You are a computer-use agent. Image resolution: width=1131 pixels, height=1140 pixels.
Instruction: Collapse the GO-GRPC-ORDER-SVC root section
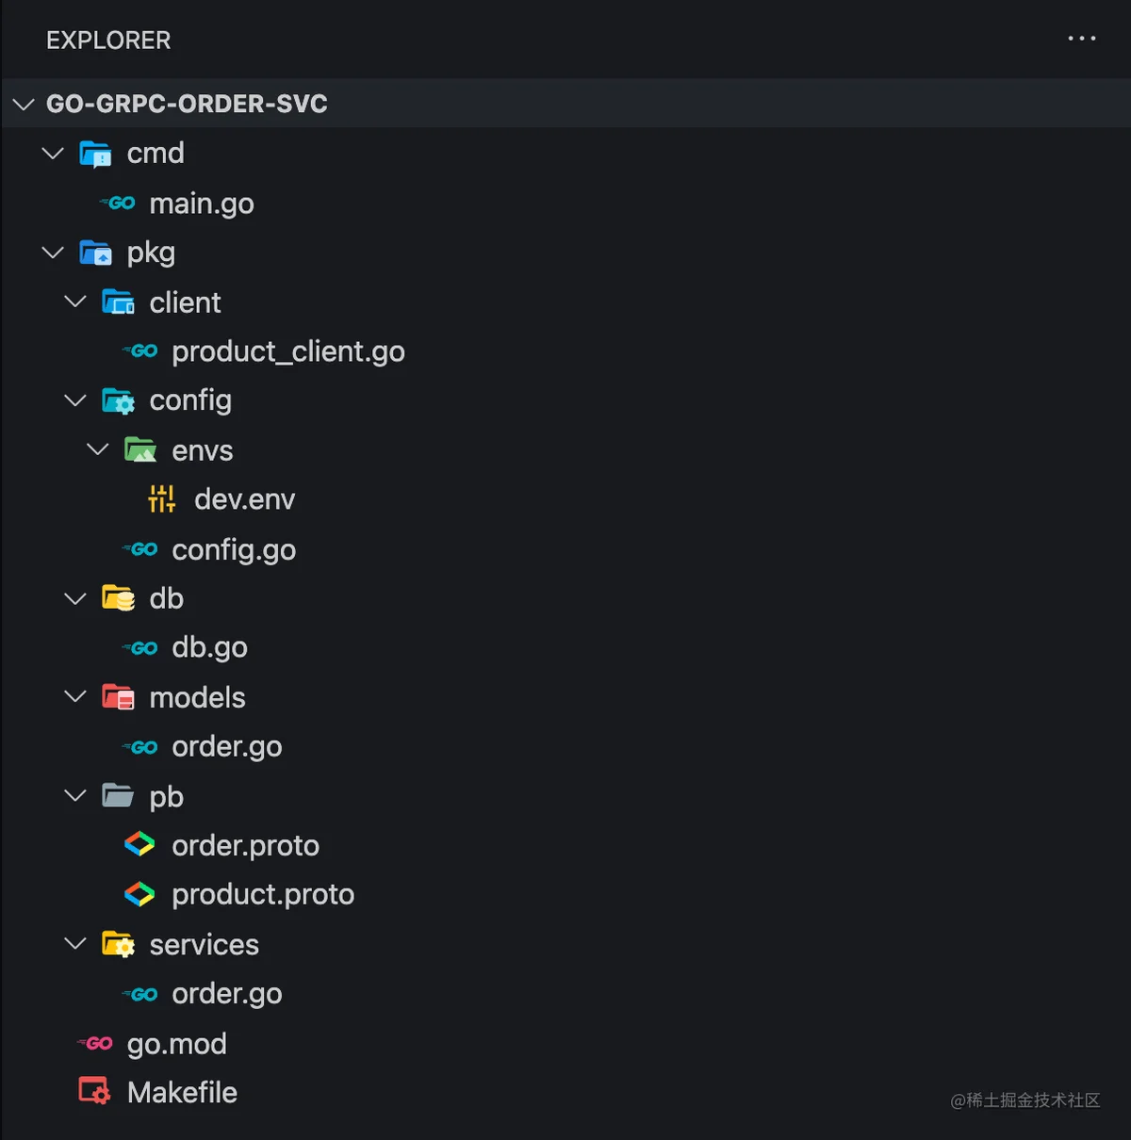point(24,104)
